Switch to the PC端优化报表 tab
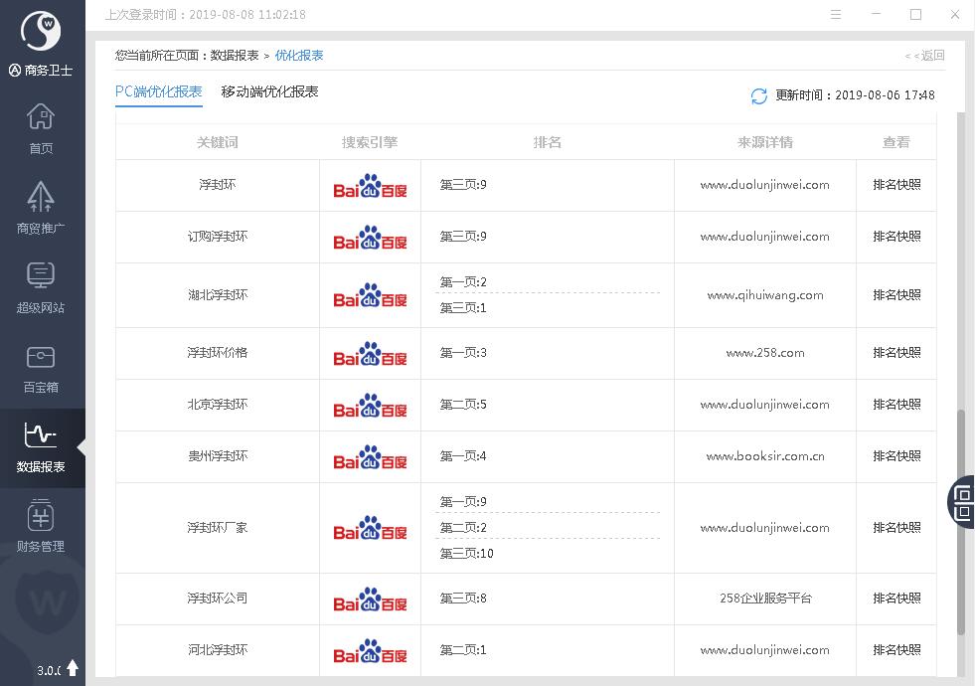This screenshot has height=686, width=975. (159, 91)
